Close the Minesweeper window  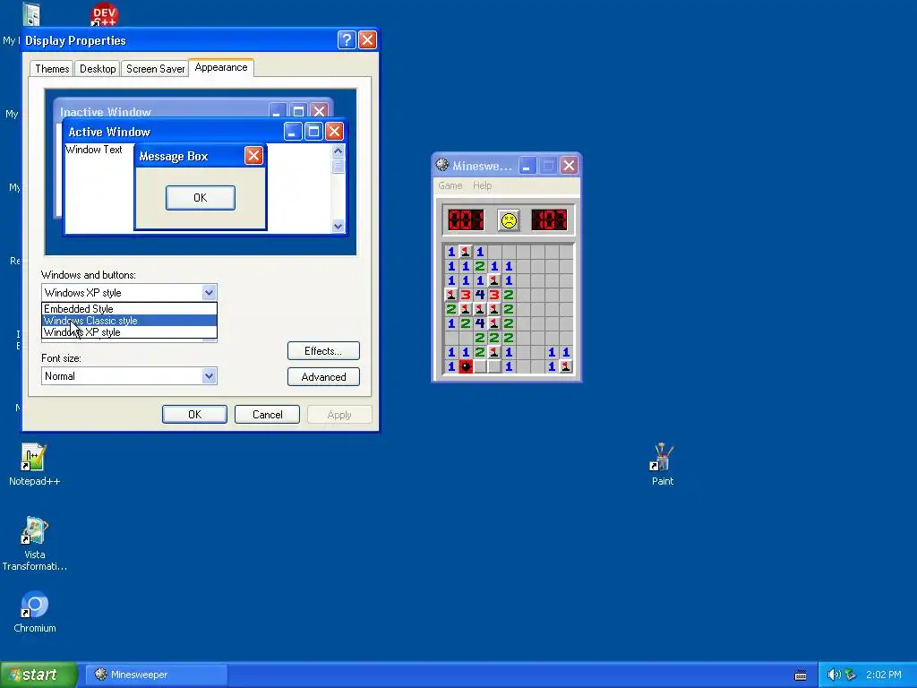[x=569, y=166]
